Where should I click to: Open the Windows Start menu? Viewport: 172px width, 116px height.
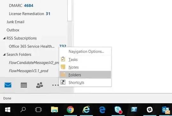(8, 109)
